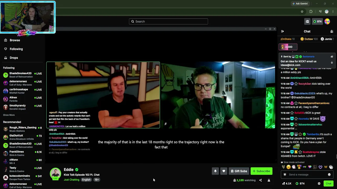Maximize the floating video player window
Viewport: 337px width, 189px height.
point(270,29)
